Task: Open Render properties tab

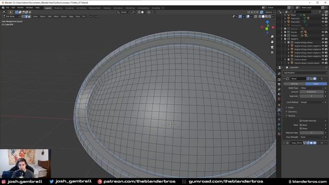Action: point(279,80)
